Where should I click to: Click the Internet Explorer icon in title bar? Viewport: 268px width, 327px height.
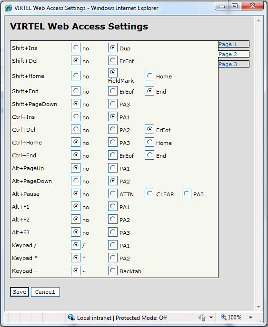click(9, 8)
